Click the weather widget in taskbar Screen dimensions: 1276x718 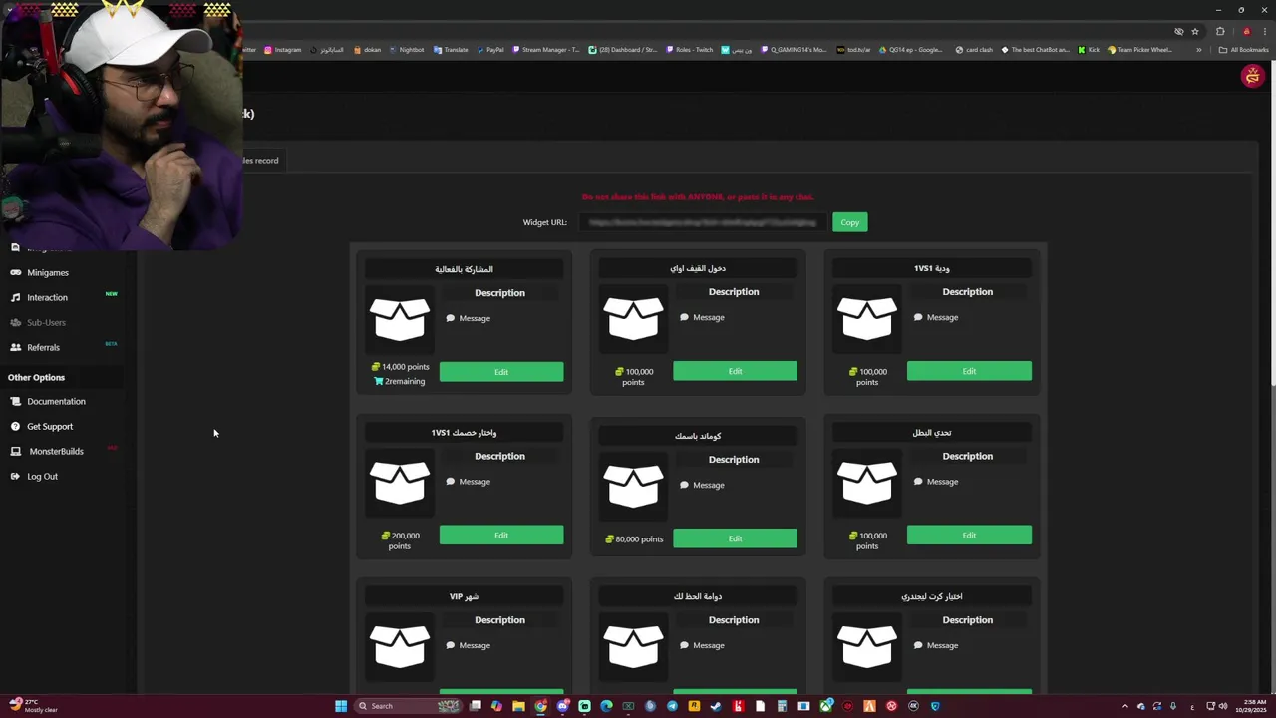(34, 705)
